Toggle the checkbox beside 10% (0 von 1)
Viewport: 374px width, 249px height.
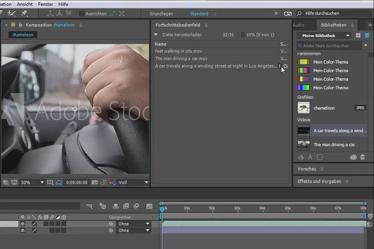(243, 35)
